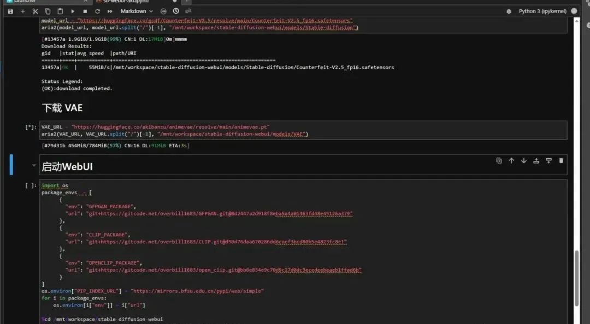The height and width of the screenshot is (324, 590).
Task: Click the %cd stable-diffusion-webui line
Action: coord(102,319)
